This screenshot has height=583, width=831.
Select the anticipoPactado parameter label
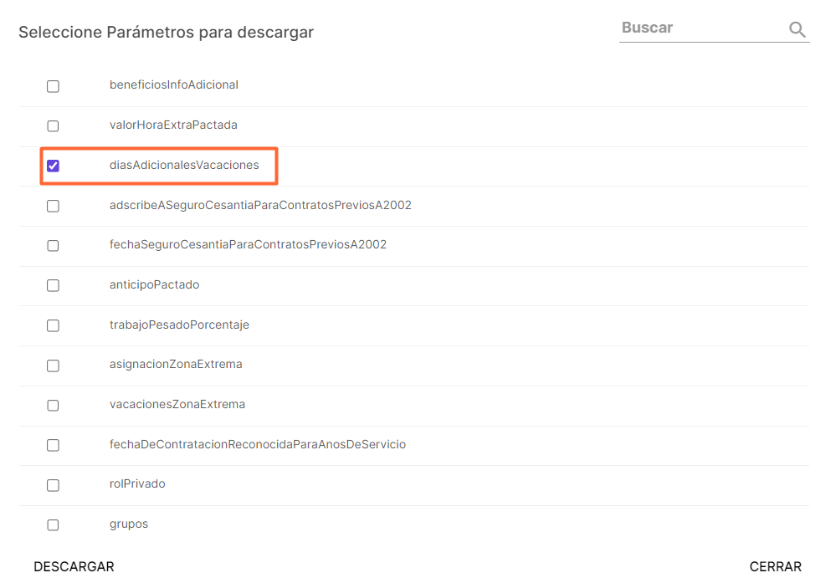tap(154, 284)
